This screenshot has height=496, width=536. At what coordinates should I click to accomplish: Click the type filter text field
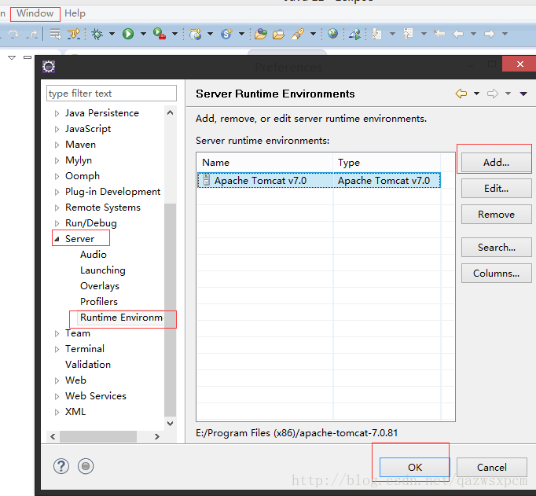click(x=112, y=94)
